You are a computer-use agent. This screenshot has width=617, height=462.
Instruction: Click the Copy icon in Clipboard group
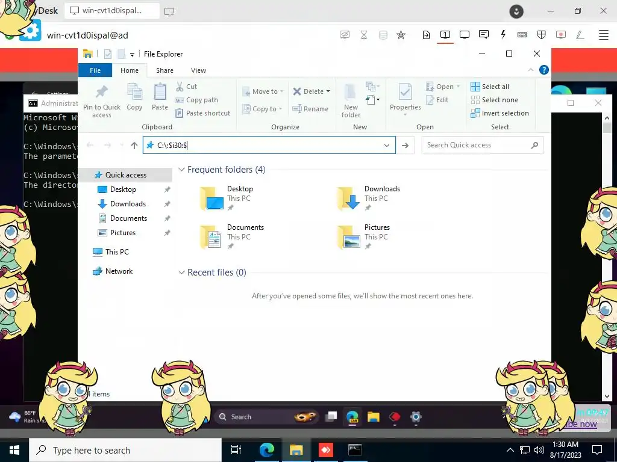click(x=134, y=97)
